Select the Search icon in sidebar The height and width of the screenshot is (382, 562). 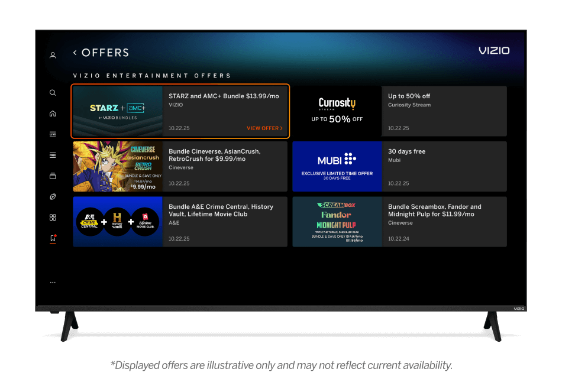tap(53, 92)
